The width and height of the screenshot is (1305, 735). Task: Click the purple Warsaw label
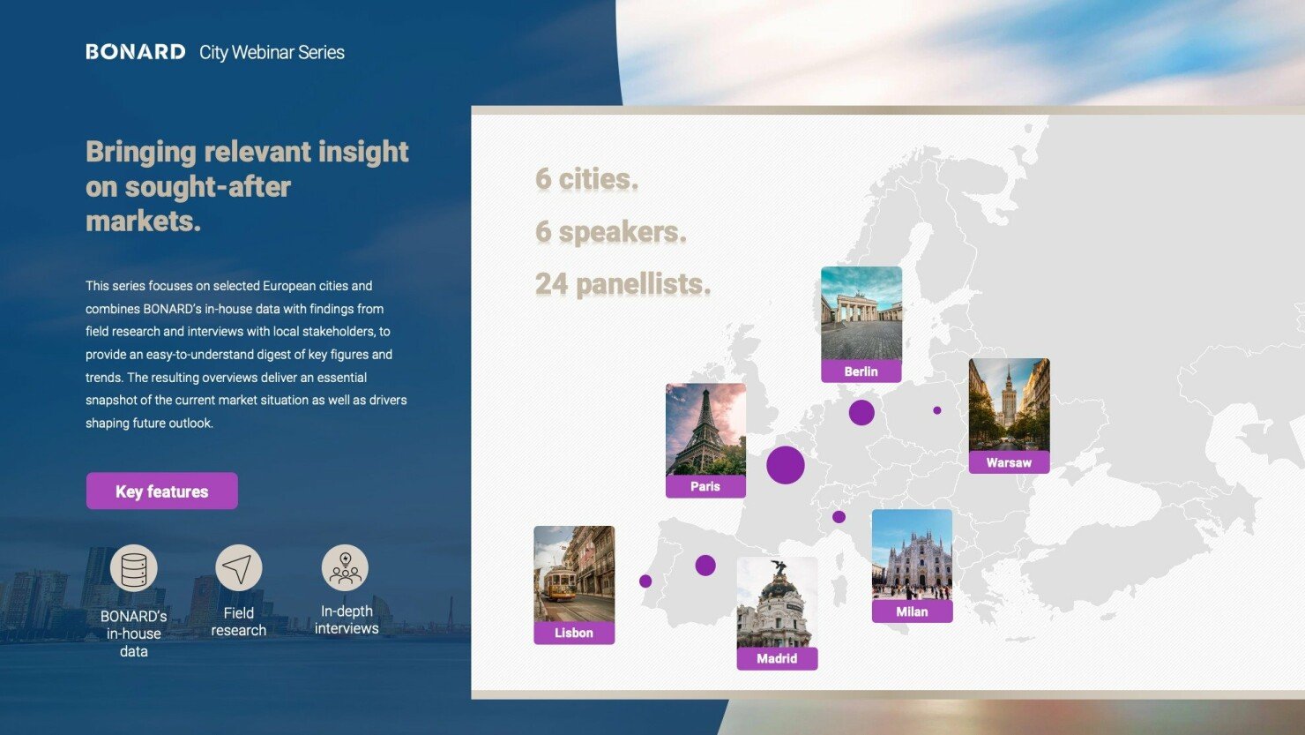click(x=1009, y=463)
